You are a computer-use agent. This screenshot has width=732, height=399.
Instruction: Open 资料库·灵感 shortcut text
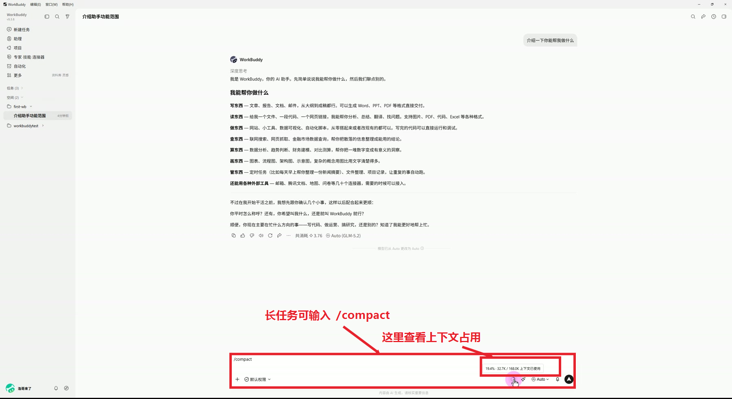tap(60, 75)
